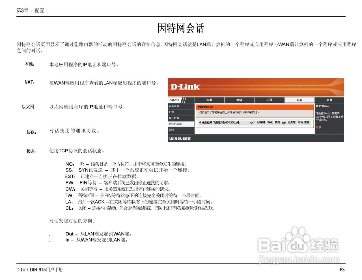Screen dimensions: 362x280
Task: Click the D-Link DIR-615用户手册 footer text
Action: [x=39, y=270]
